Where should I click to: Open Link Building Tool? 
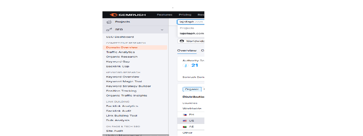tap(122, 116)
